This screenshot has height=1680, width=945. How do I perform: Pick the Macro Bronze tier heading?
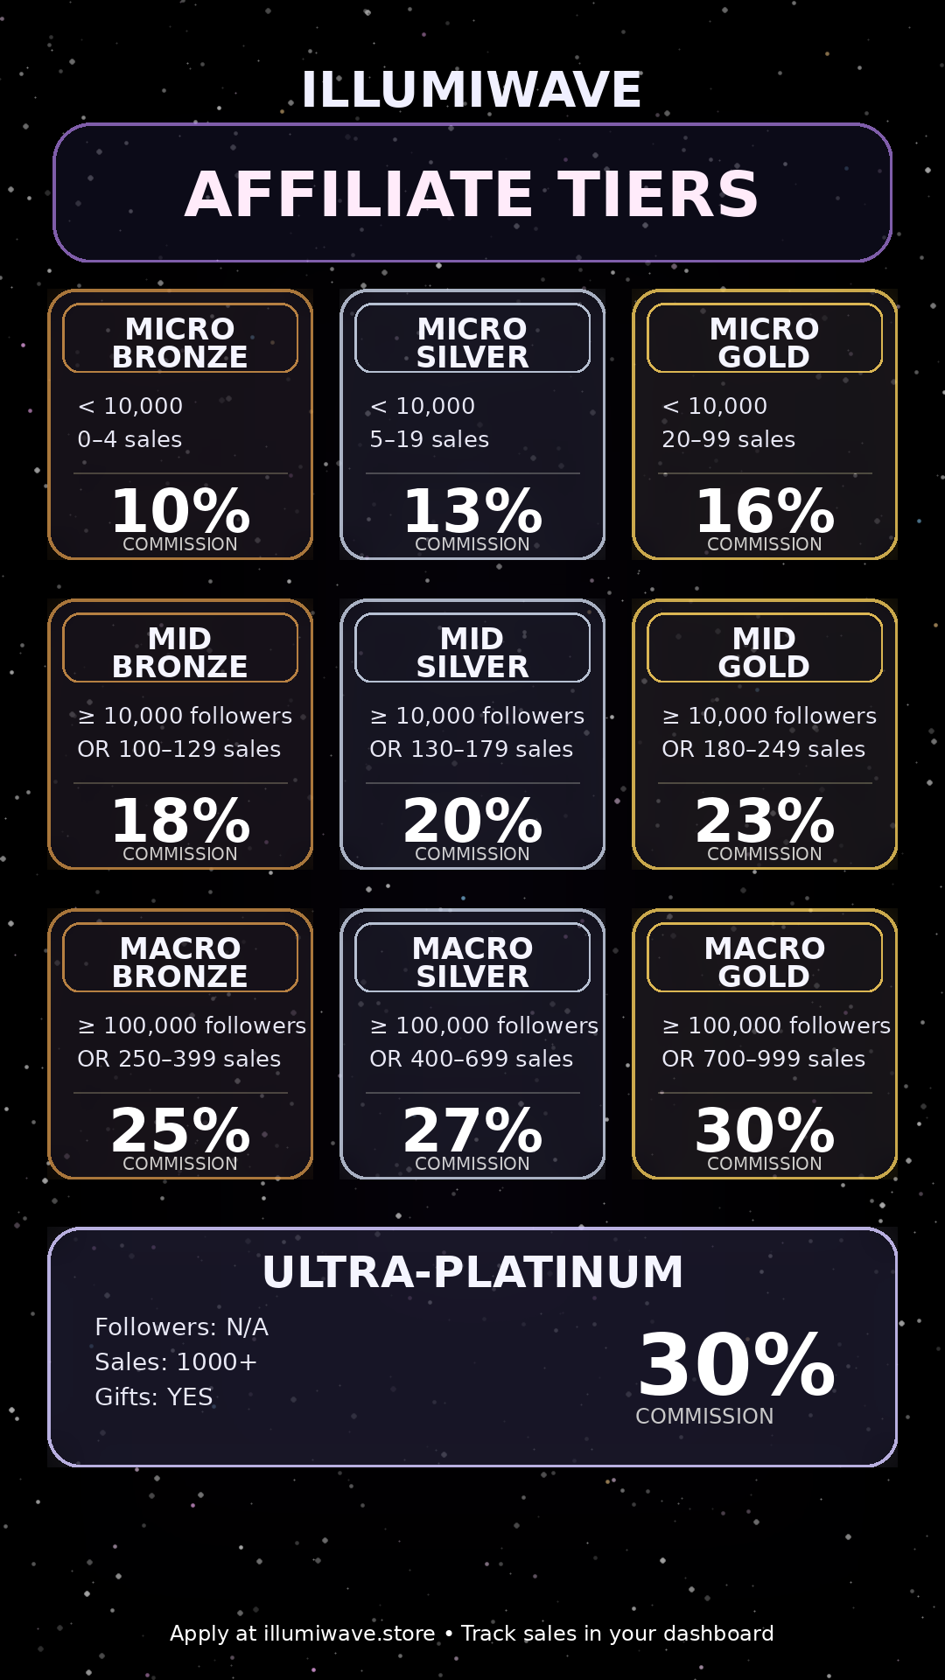180,962
